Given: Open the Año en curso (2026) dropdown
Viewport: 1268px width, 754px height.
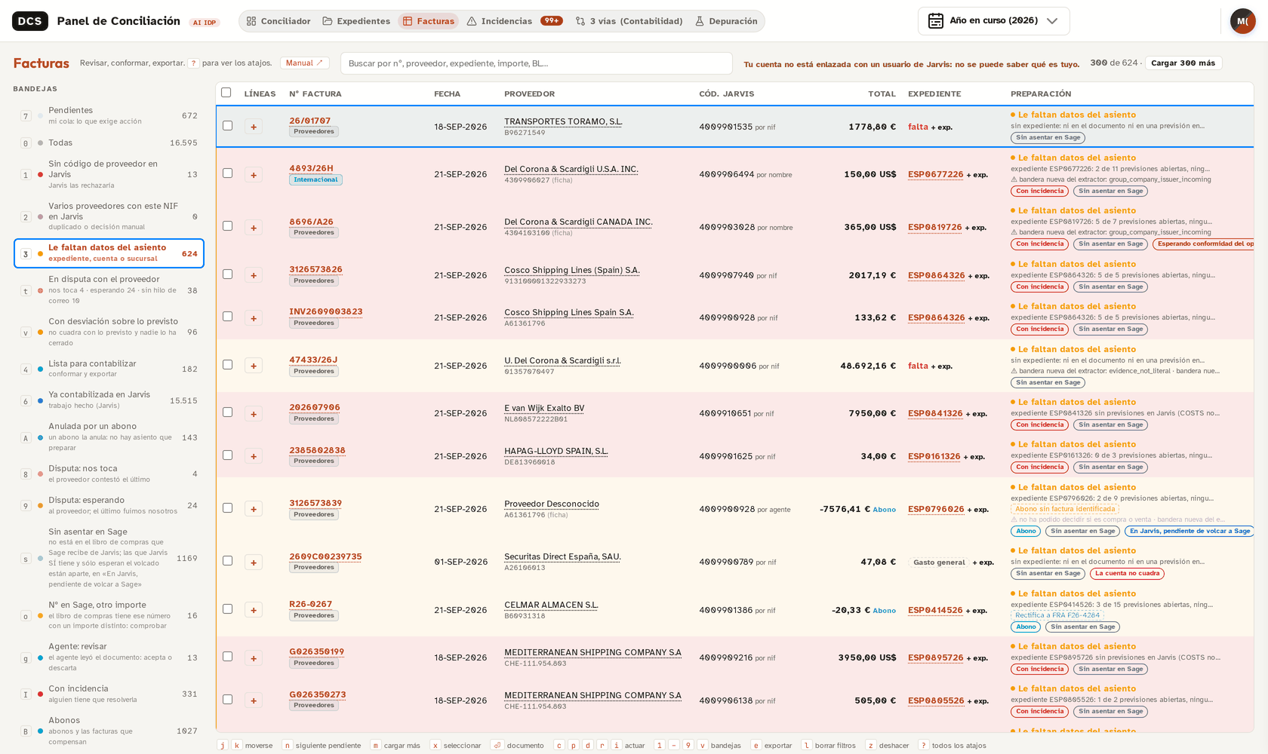Looking at the screenshot, I should pyautogui.click(x=993, y=21).
